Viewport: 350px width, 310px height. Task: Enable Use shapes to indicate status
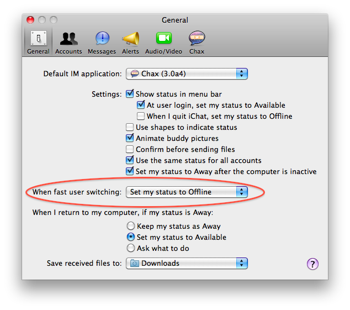point(130,127)
